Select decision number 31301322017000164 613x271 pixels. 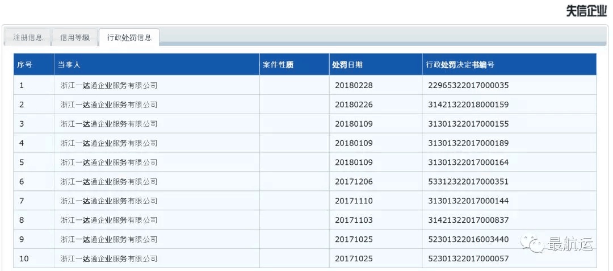(x=468, y=162)
